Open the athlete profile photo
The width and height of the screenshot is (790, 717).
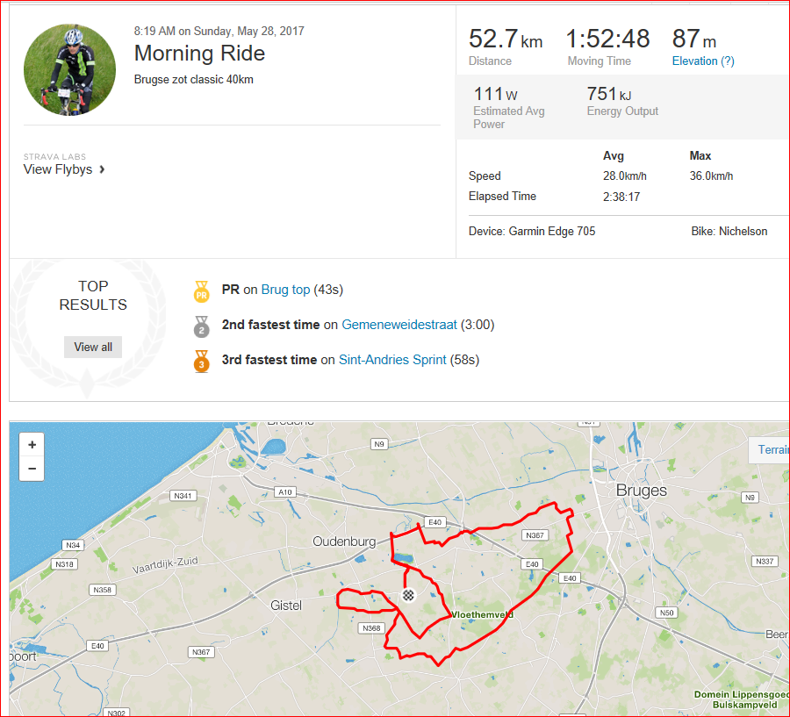click(x=69, y=69)
